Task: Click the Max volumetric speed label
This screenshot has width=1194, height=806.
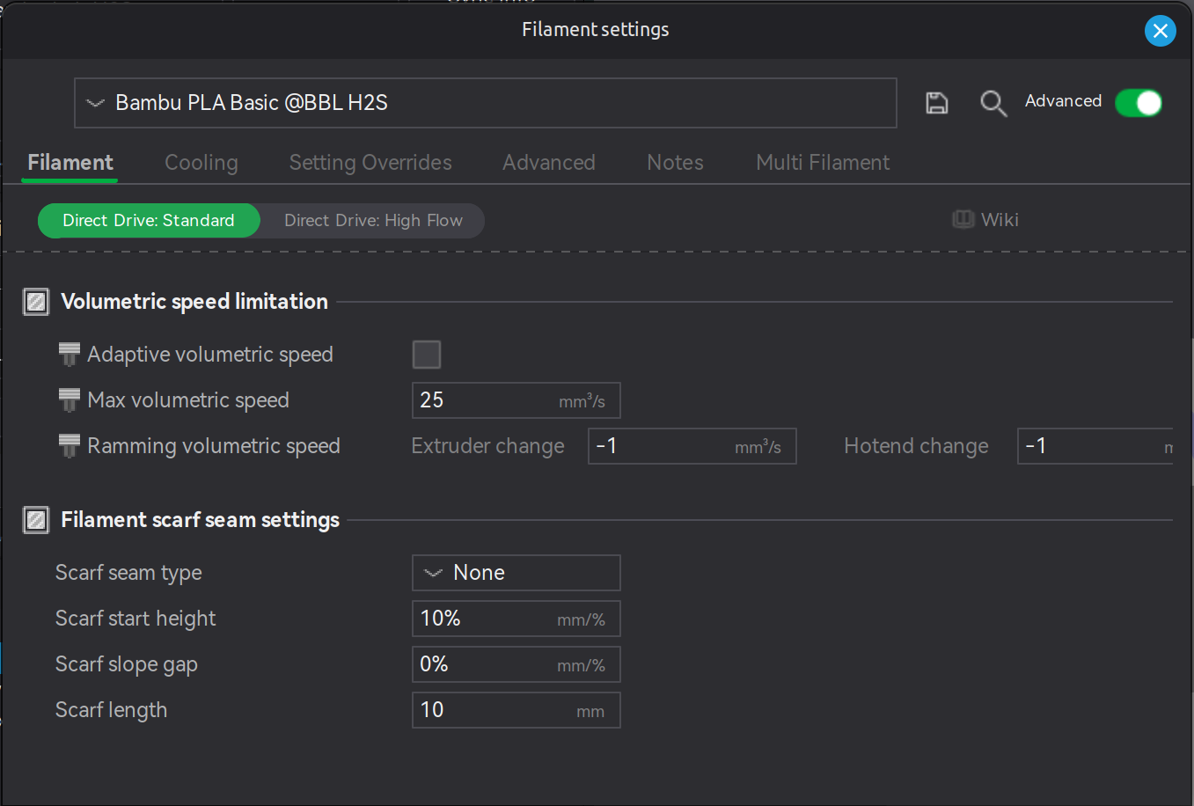Action: click(188, 400)
